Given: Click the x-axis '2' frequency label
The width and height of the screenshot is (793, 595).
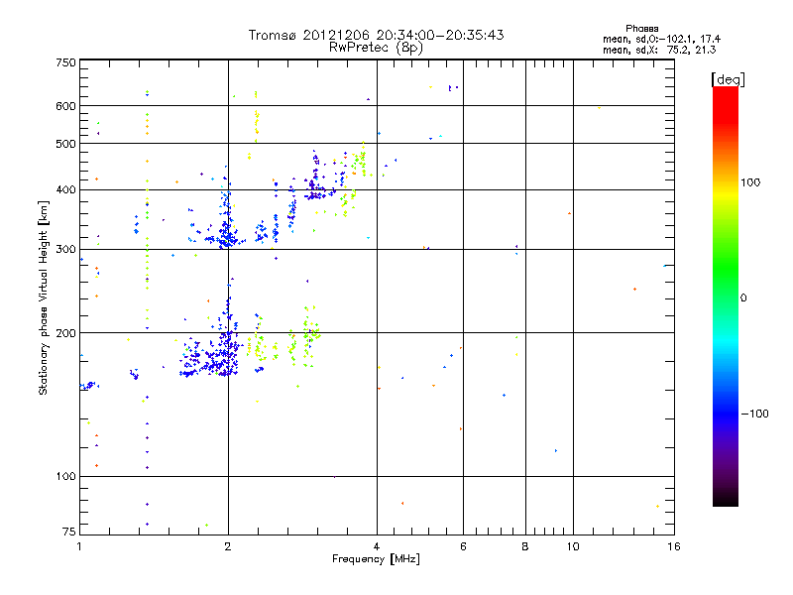Looking at the screenshot, I should click(x=228, y=546).
